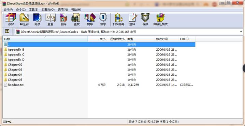Screen dimensions: 245x126
Task: Click the Protect (保护) shield icon
Action: click(145, 20)
